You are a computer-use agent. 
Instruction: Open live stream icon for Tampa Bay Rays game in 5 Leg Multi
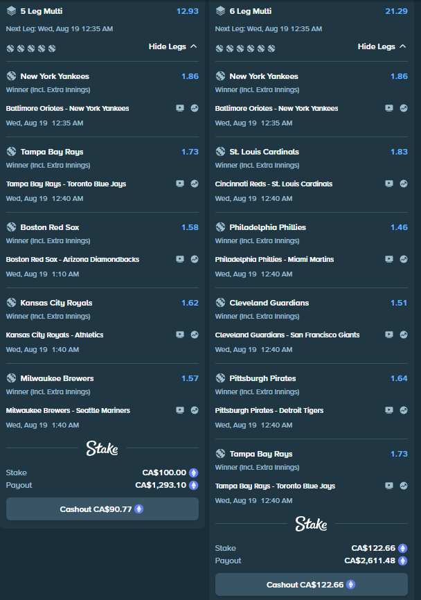[180, 184]
